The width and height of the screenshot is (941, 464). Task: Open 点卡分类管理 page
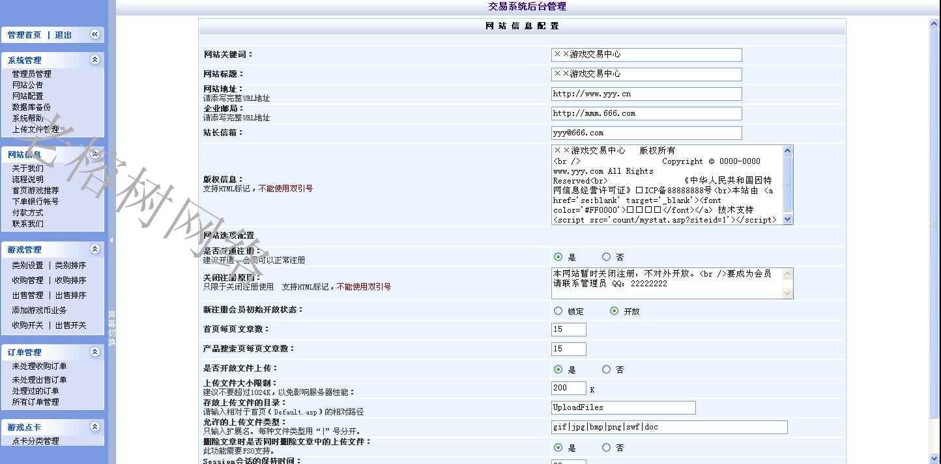click(x=35, y=441)
